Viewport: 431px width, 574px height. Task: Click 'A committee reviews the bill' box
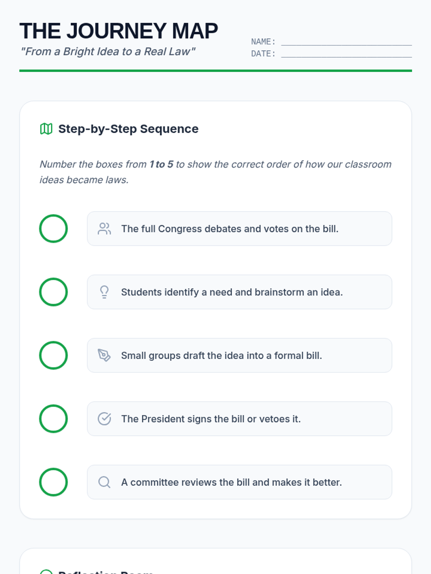click(x=239, y=482)
